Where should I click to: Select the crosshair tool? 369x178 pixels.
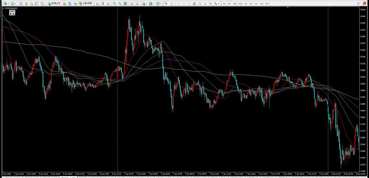171,3
